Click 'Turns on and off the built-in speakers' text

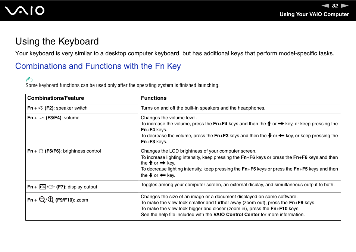point(203,108)
